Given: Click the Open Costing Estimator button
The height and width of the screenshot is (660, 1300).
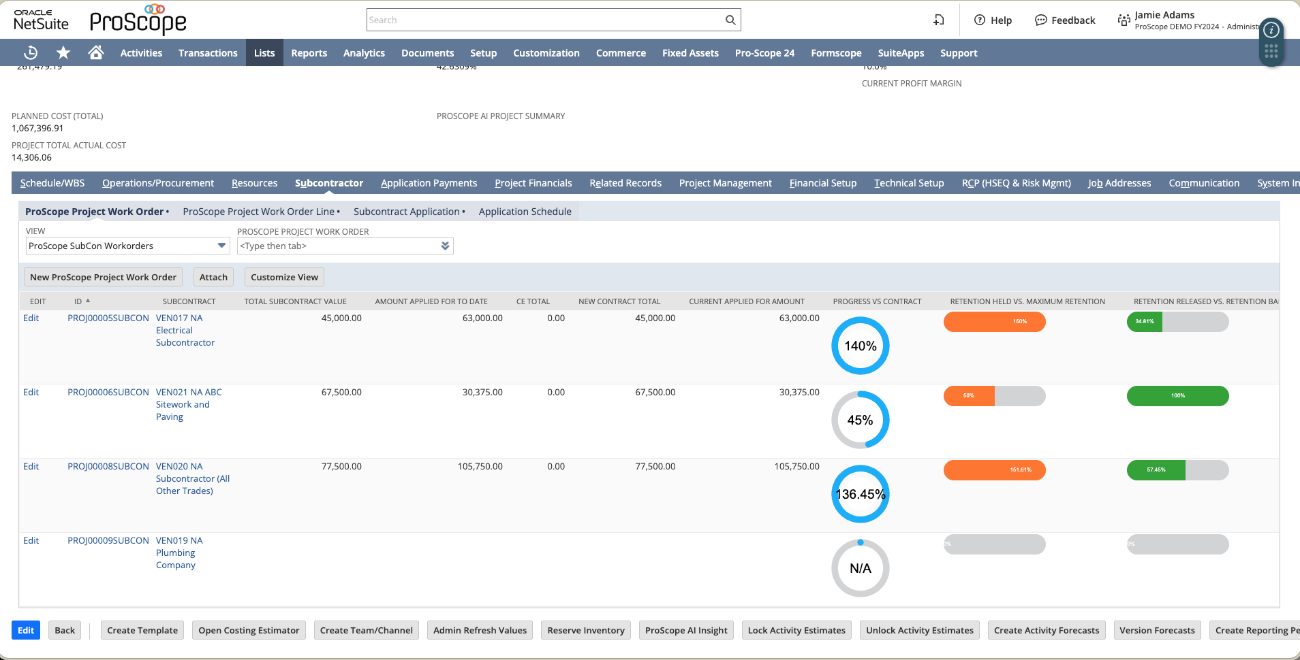Looking at the screenshot, I should (249, 630).
